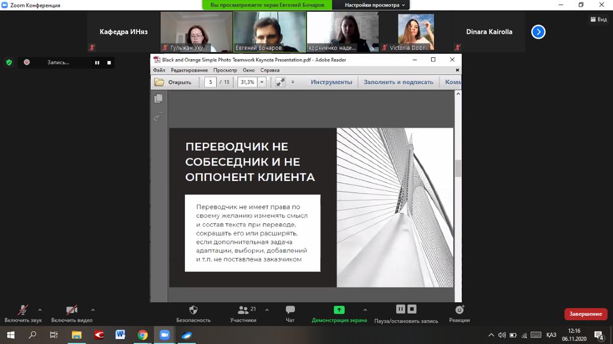This screenshot has height=344, width=613.
Task: Click the Открыть folder icon in Adobe Reader
Action: pyautogui.click(x=159, y=82)
